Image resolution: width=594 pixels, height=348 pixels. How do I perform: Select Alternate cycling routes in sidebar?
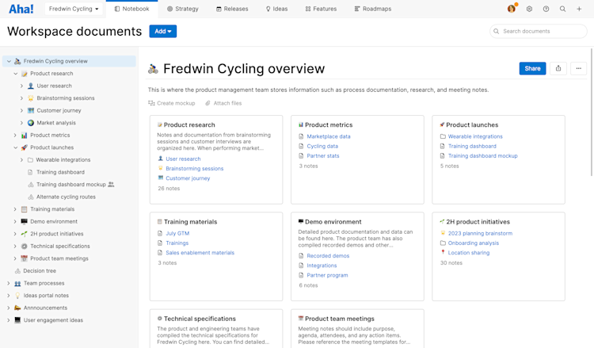66,197
